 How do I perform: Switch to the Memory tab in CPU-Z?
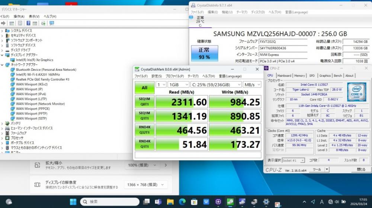click(x=299, y=76)
